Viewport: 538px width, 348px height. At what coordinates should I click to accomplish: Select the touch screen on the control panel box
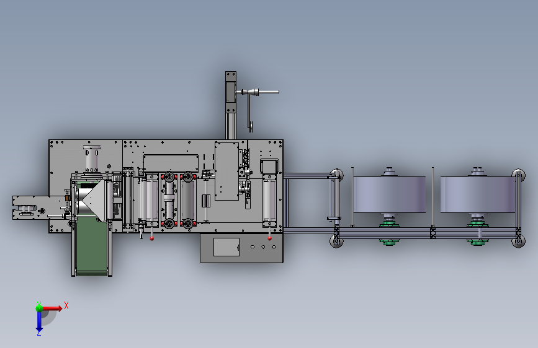tap(226, 247)
